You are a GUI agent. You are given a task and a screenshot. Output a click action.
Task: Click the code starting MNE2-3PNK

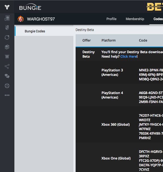pos(151,70)
